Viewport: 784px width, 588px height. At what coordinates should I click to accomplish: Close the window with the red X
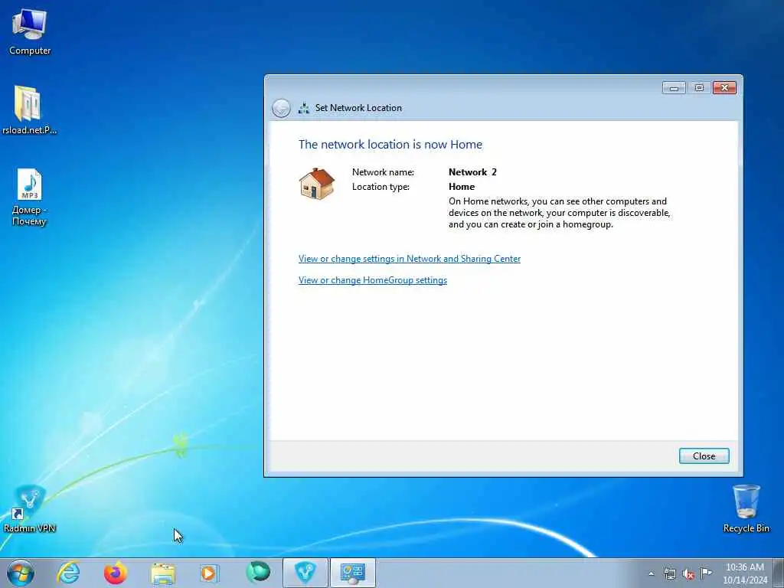[724, 88]
